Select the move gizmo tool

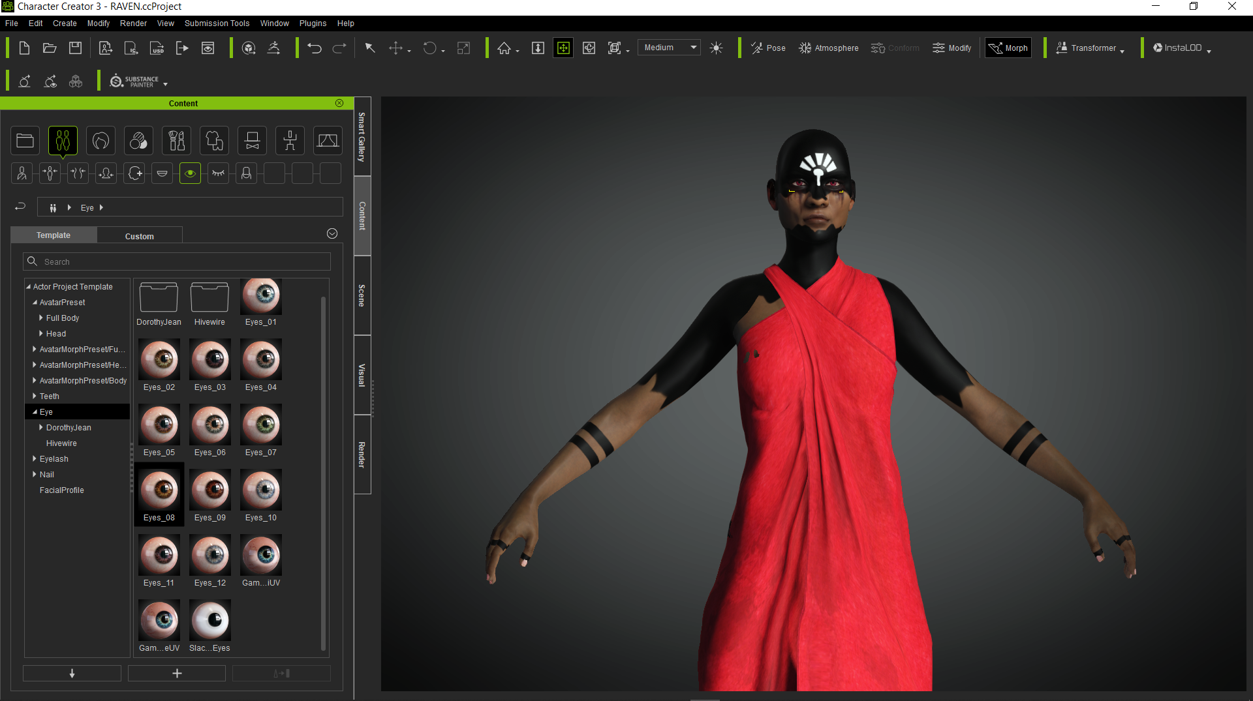(x=395, y=48)
